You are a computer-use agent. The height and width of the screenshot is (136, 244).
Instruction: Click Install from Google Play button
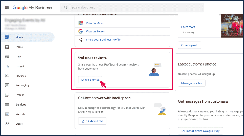201,131
